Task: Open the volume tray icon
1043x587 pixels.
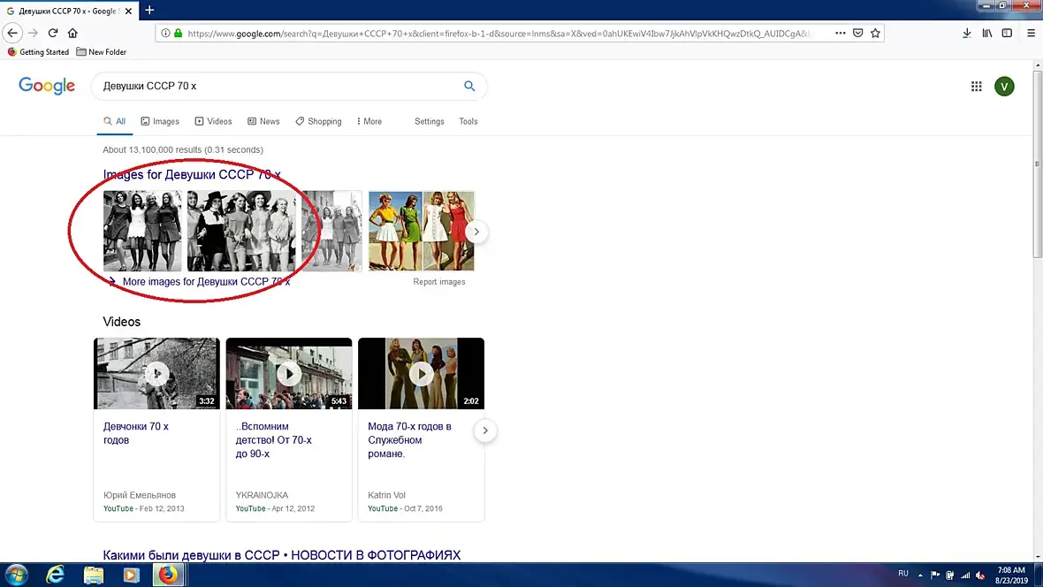Action: (980, 575)
